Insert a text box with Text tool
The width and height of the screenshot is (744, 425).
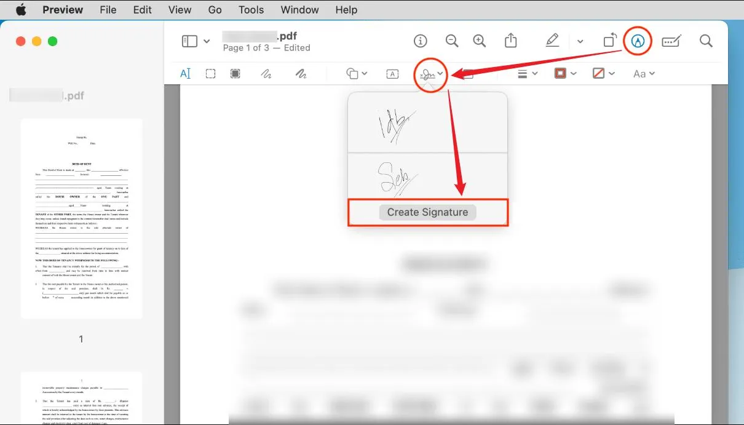pos(392,74)
